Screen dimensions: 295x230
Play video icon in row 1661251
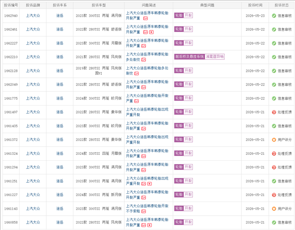tap(149, 184)
